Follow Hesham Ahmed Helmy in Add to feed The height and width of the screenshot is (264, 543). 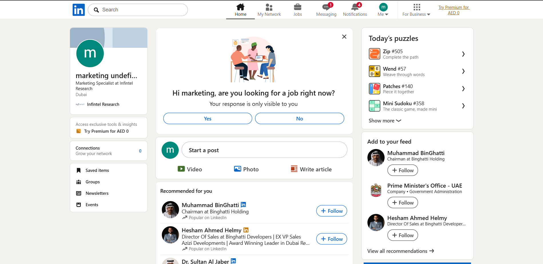403,235
